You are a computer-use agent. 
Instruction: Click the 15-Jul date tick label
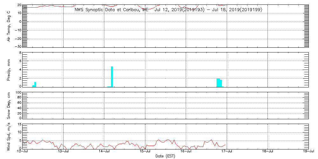(145, 152)
